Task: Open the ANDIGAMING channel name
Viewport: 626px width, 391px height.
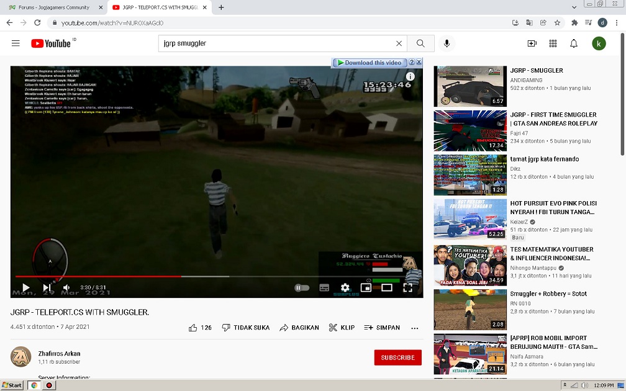Action: (x=526, y=80)
